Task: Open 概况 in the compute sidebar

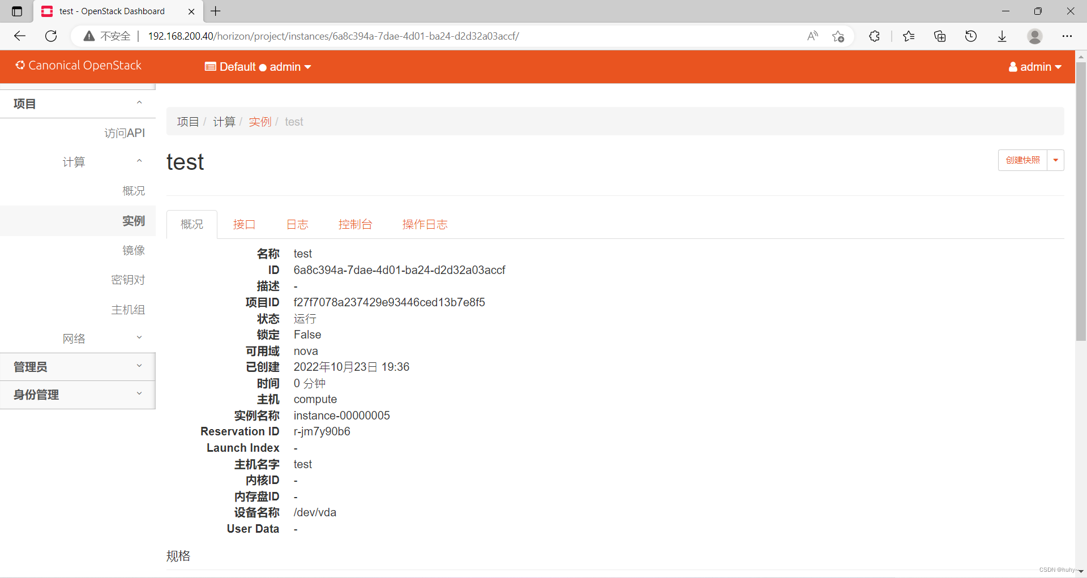Action: point(134,191)
